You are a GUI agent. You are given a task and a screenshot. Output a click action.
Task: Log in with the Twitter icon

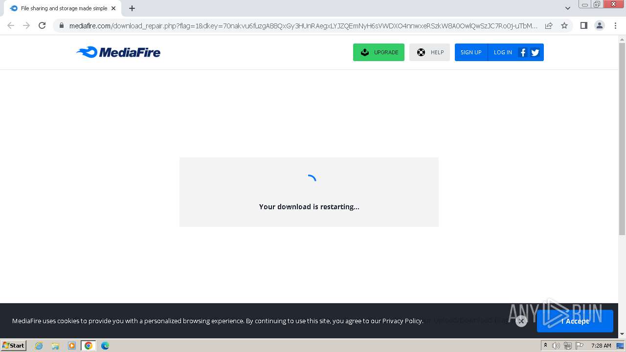pos(535,52)
